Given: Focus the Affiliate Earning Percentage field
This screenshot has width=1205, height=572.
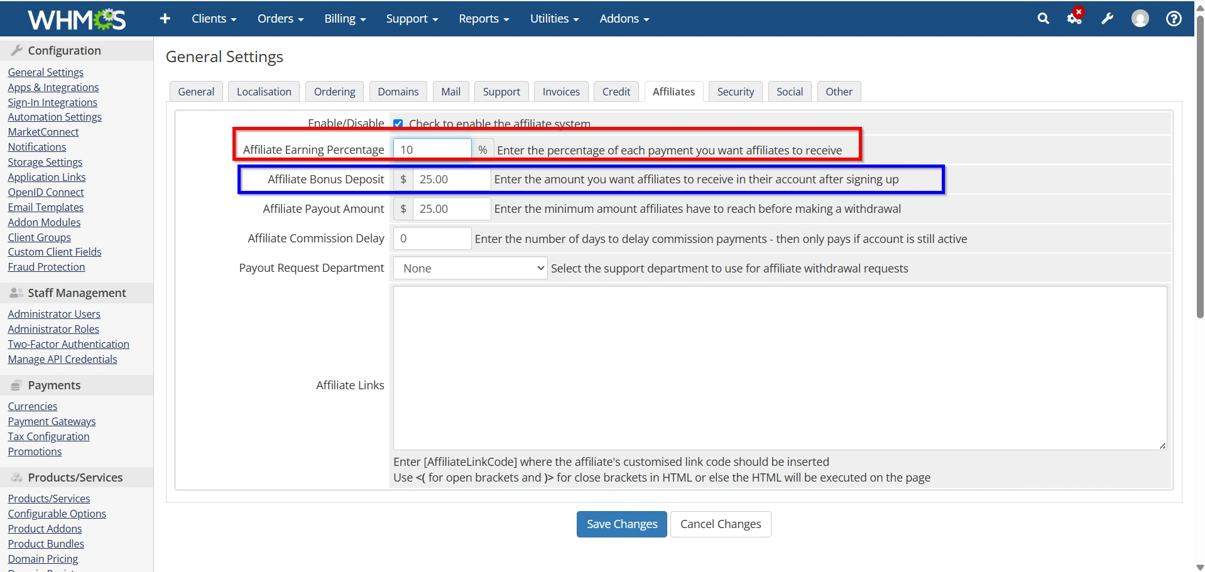Looking at the screenshot, I should [432, 149].
